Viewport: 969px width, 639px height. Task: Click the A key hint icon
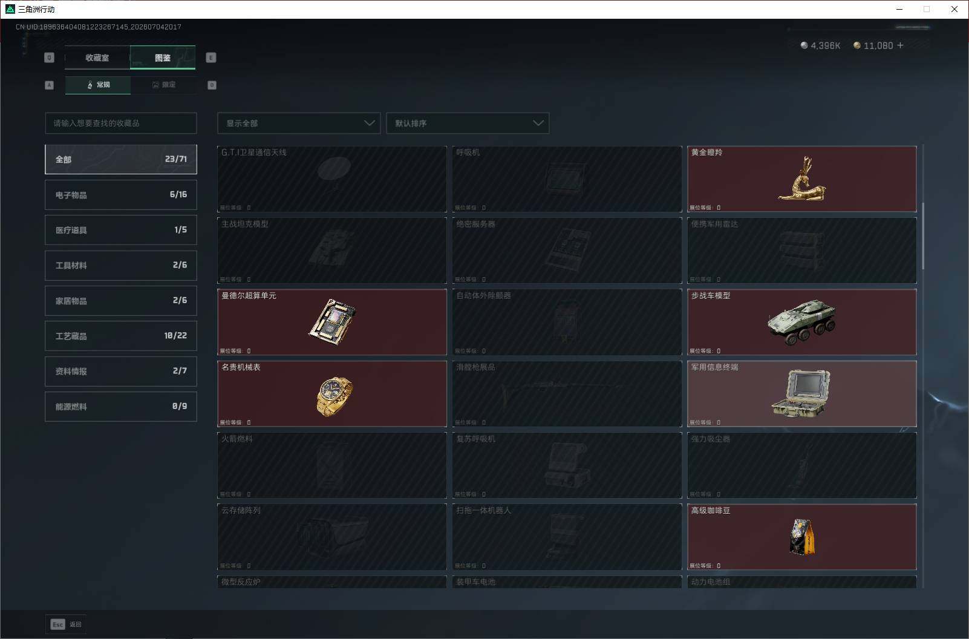pyautogui.click(x=50, y=85)
